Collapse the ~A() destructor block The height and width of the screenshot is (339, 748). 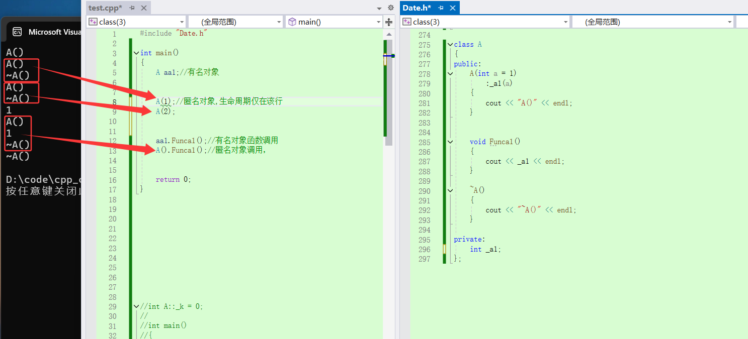450,191
